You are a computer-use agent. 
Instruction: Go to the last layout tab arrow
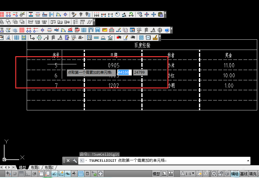[14, 167]
